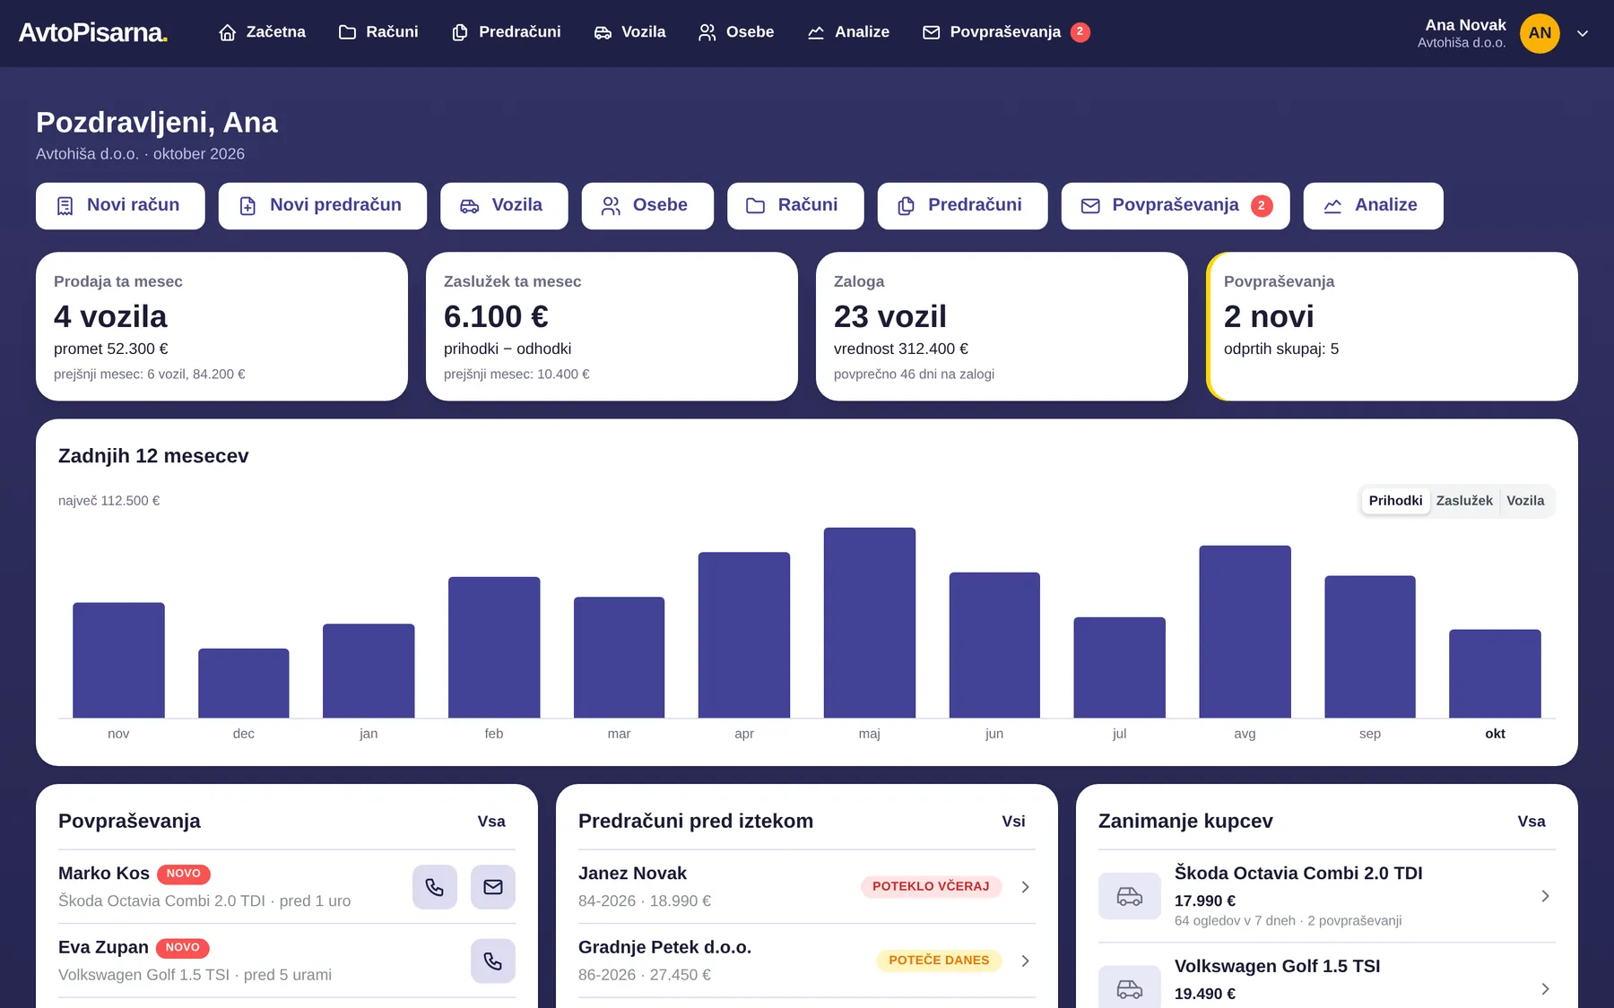Open the Zaloga 23 vozil card
Image resolution: width=1614 pixels, height=1008 pixels.
tap(1002, 326)
